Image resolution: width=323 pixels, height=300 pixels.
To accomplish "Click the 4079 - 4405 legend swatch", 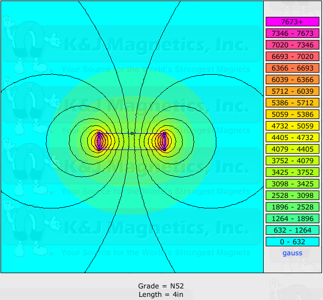I will tap(293, 149).
